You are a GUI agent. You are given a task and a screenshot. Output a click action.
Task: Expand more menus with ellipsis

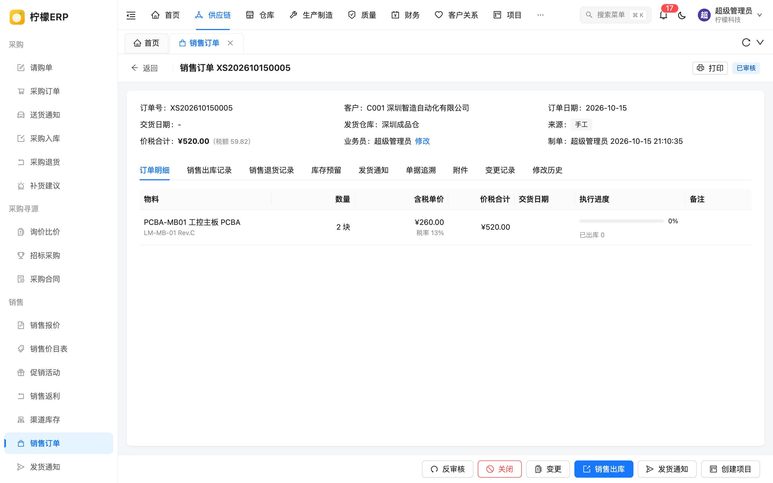coord(541,15)
